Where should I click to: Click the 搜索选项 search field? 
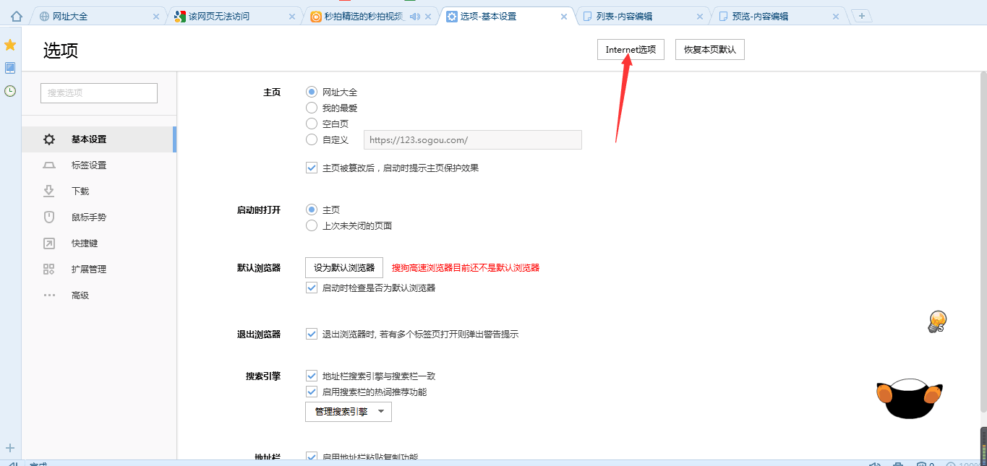(99, 93)
